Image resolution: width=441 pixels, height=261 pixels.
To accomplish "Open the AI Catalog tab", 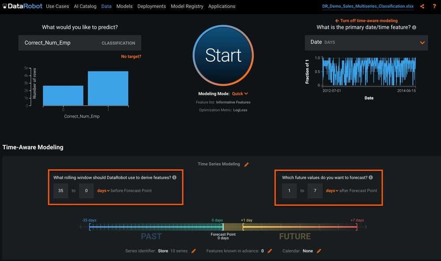I will pyautogui.click(x=85, y=6).
